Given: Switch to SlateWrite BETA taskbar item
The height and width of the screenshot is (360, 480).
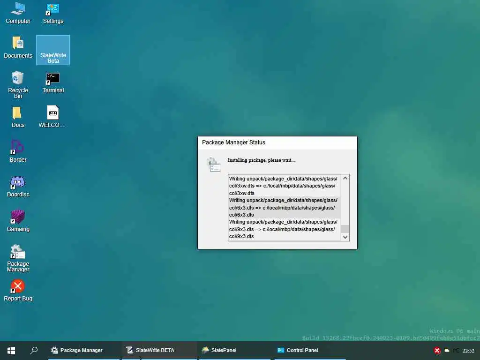Looking at the screenshot, I should click(159, 350).
